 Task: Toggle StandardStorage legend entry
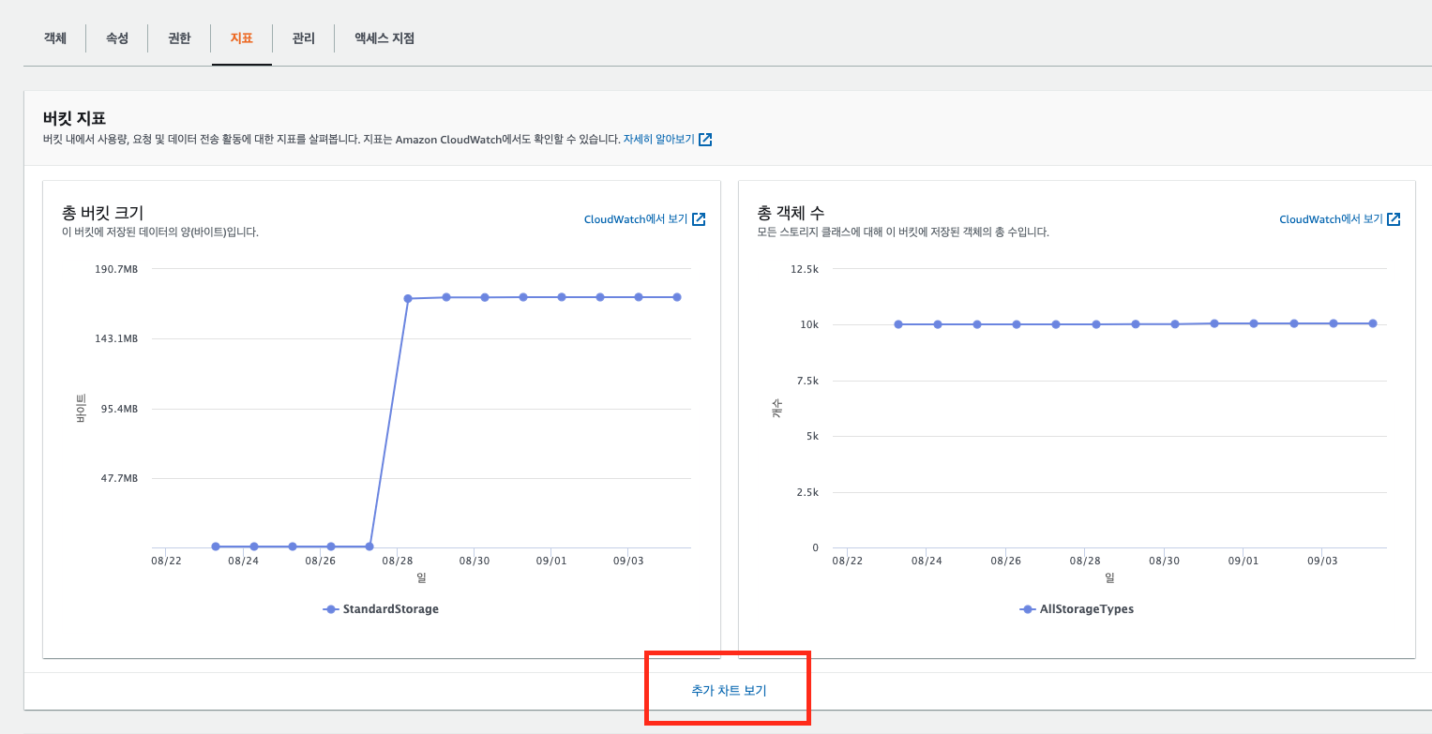[x=381, y=609]
